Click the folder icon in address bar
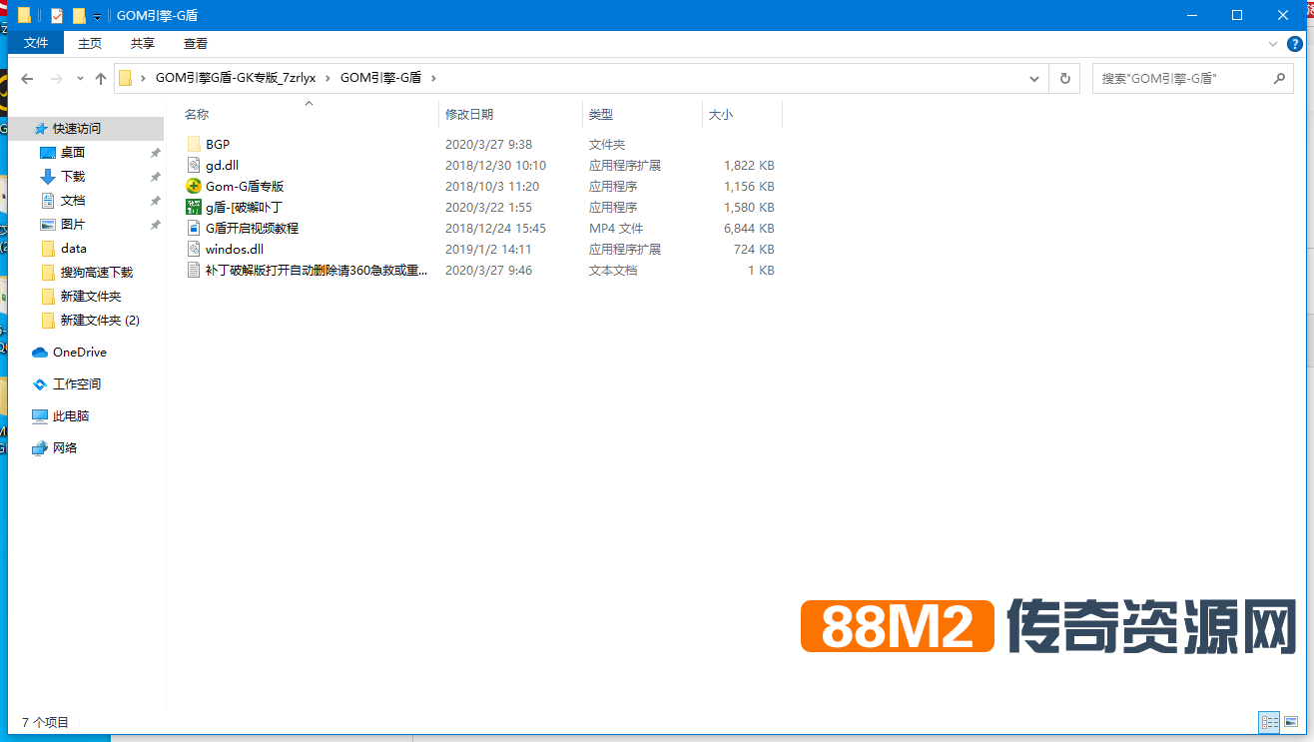The image size is (1314, 742). tap(126, 78)
